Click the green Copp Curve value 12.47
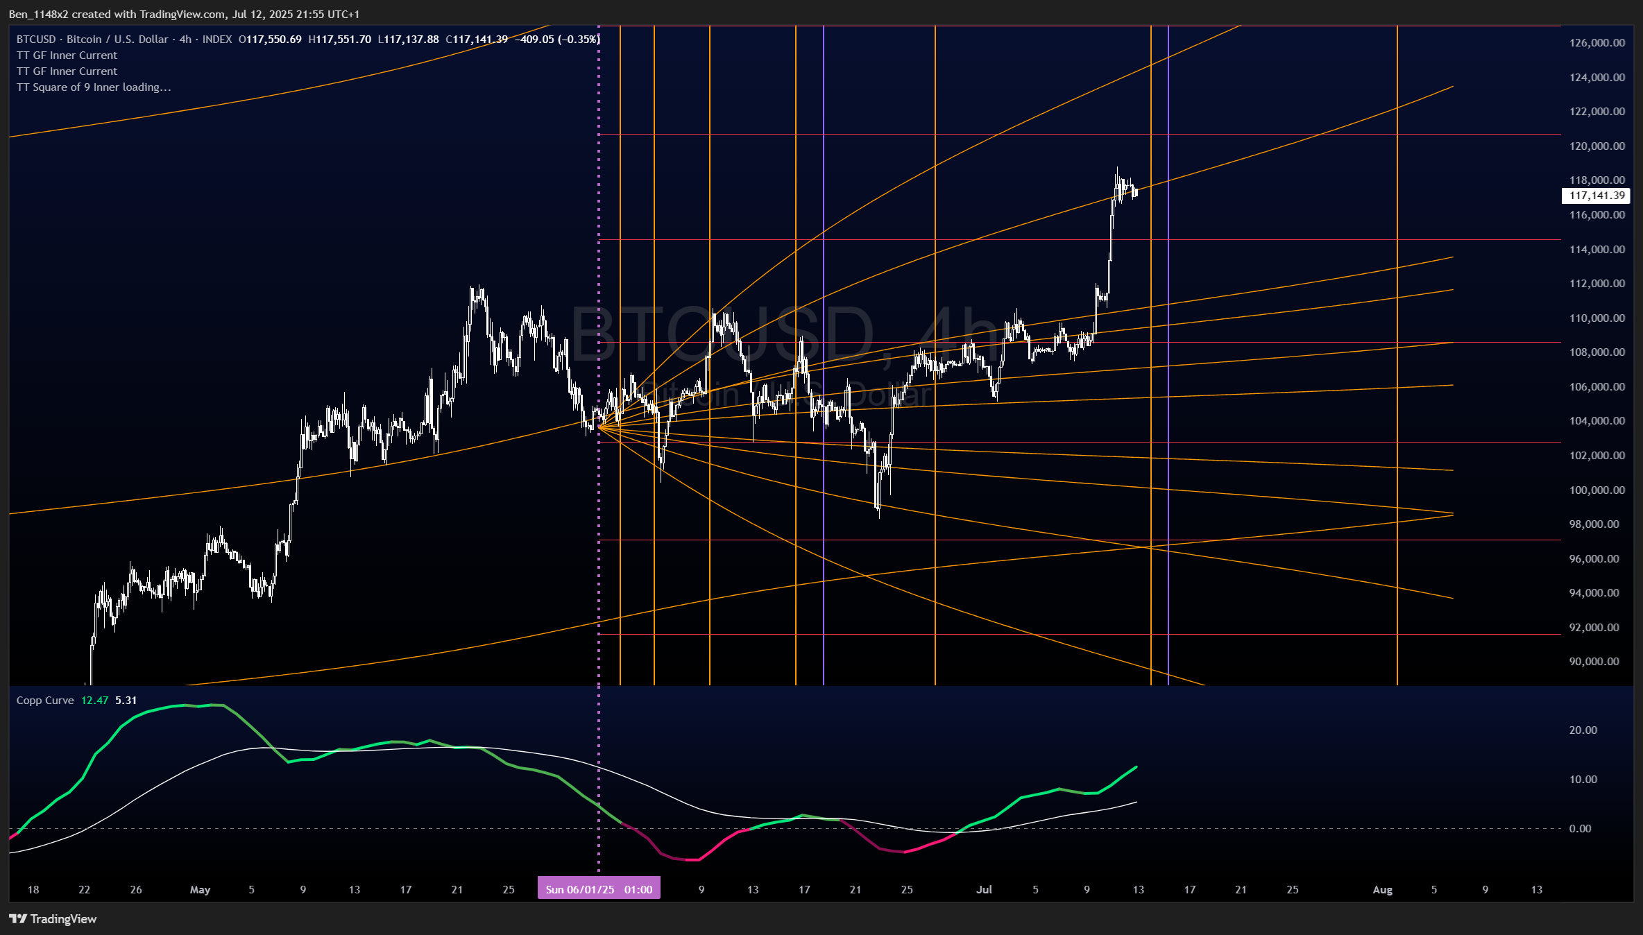Screen dimensions: 1643x935 [94, 701]
